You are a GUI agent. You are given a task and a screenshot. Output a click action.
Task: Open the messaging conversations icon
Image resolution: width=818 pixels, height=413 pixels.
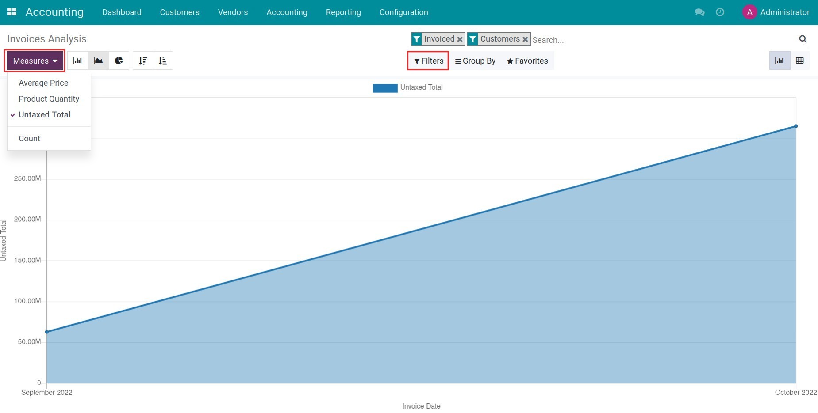click(x=699, y=12)
